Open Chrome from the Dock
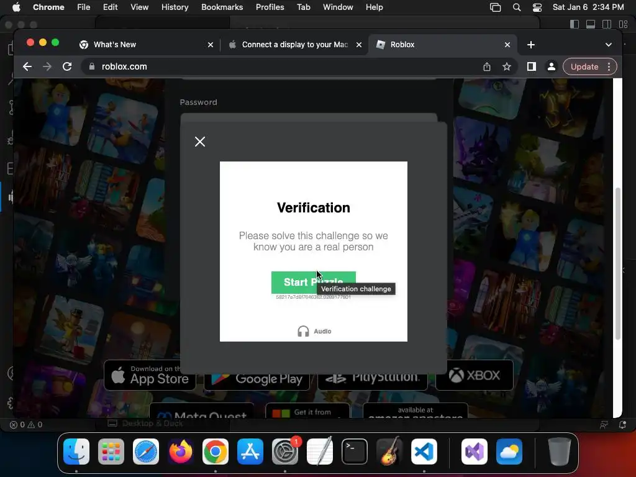This screenshot has width=636, height=477. coord(216,452)
